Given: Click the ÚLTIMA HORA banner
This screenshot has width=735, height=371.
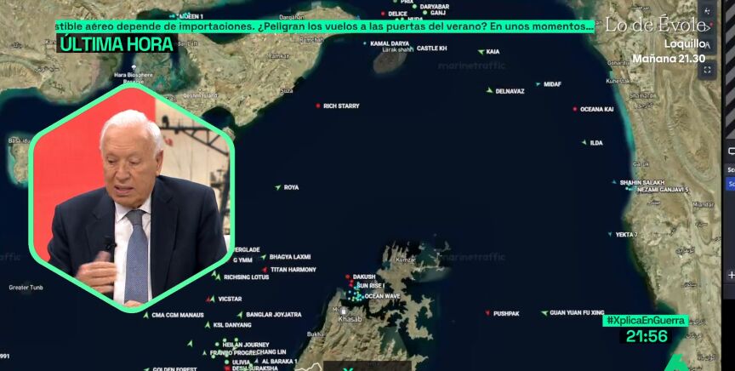Looking at the screenshot, I should [x=115, y=43].
